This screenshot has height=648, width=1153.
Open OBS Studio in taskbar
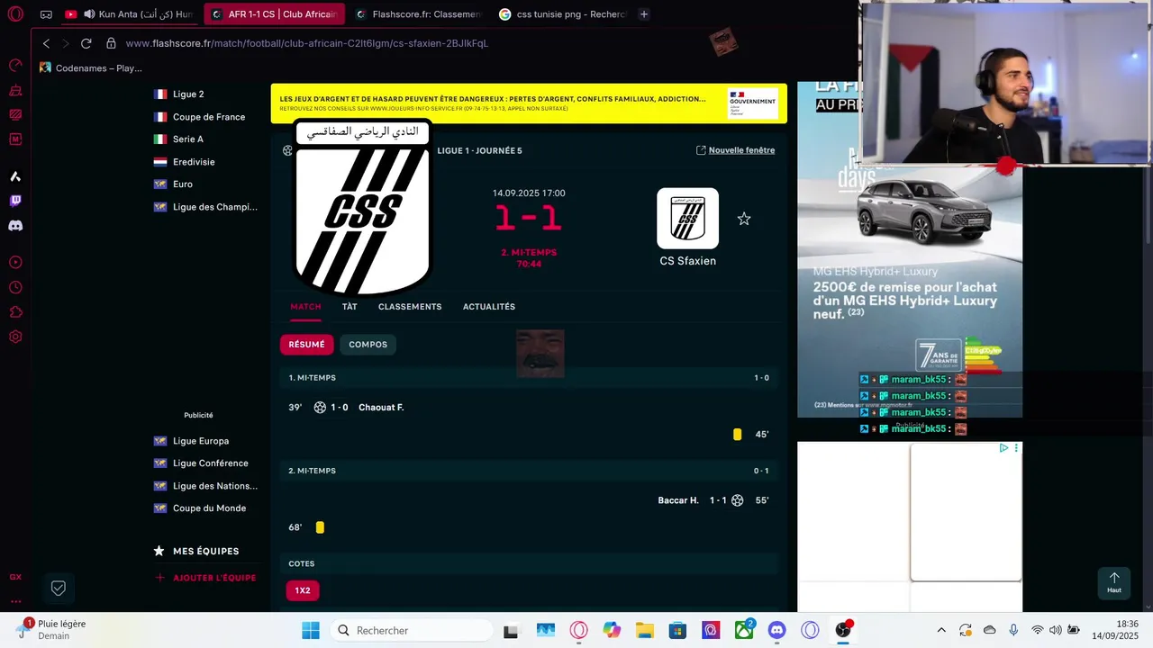coord(843,630)
